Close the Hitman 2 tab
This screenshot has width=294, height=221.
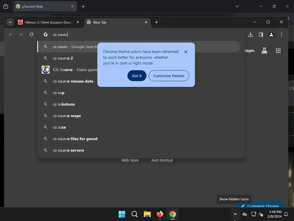pyautogui.click(x=78, y=22)
